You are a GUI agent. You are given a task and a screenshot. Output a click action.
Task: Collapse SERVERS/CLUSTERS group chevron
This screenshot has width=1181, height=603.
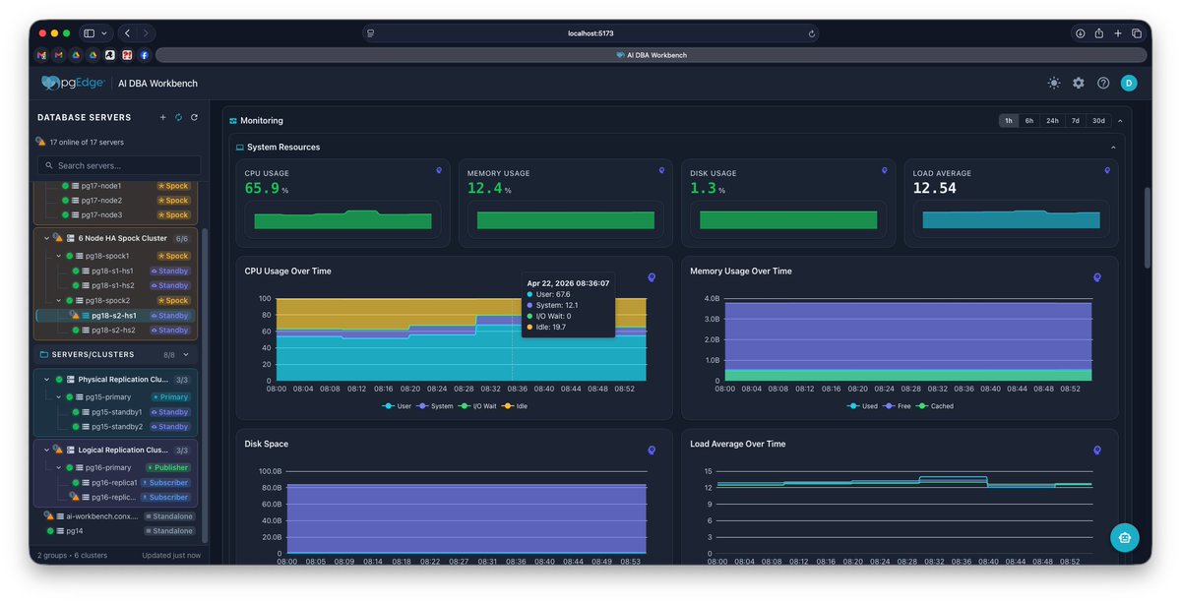[x=186, y=354]
